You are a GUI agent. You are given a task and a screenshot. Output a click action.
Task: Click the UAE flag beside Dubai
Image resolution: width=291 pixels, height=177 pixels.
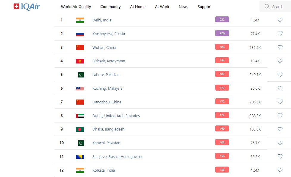coord(80,116)
